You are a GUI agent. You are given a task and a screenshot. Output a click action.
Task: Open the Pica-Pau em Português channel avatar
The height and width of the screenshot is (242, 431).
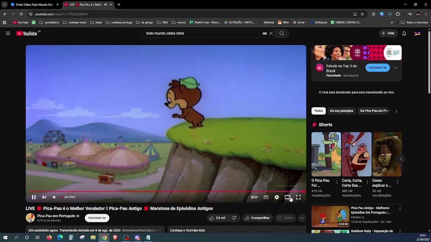(x=30, y=218)
